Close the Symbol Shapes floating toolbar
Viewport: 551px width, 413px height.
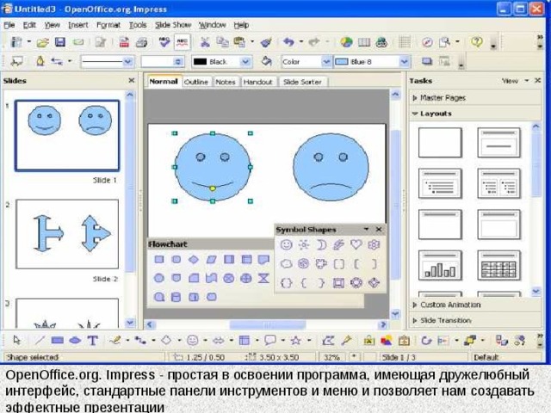(x=379, y=230)
